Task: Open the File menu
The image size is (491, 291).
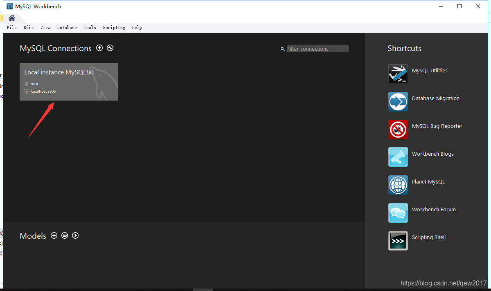Action: click(x=11, y=27)
